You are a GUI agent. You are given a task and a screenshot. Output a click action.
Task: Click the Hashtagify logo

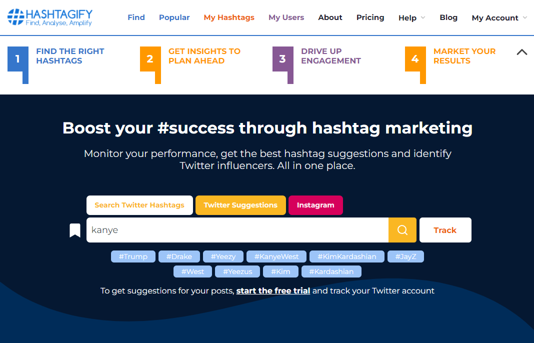(50, 17)
